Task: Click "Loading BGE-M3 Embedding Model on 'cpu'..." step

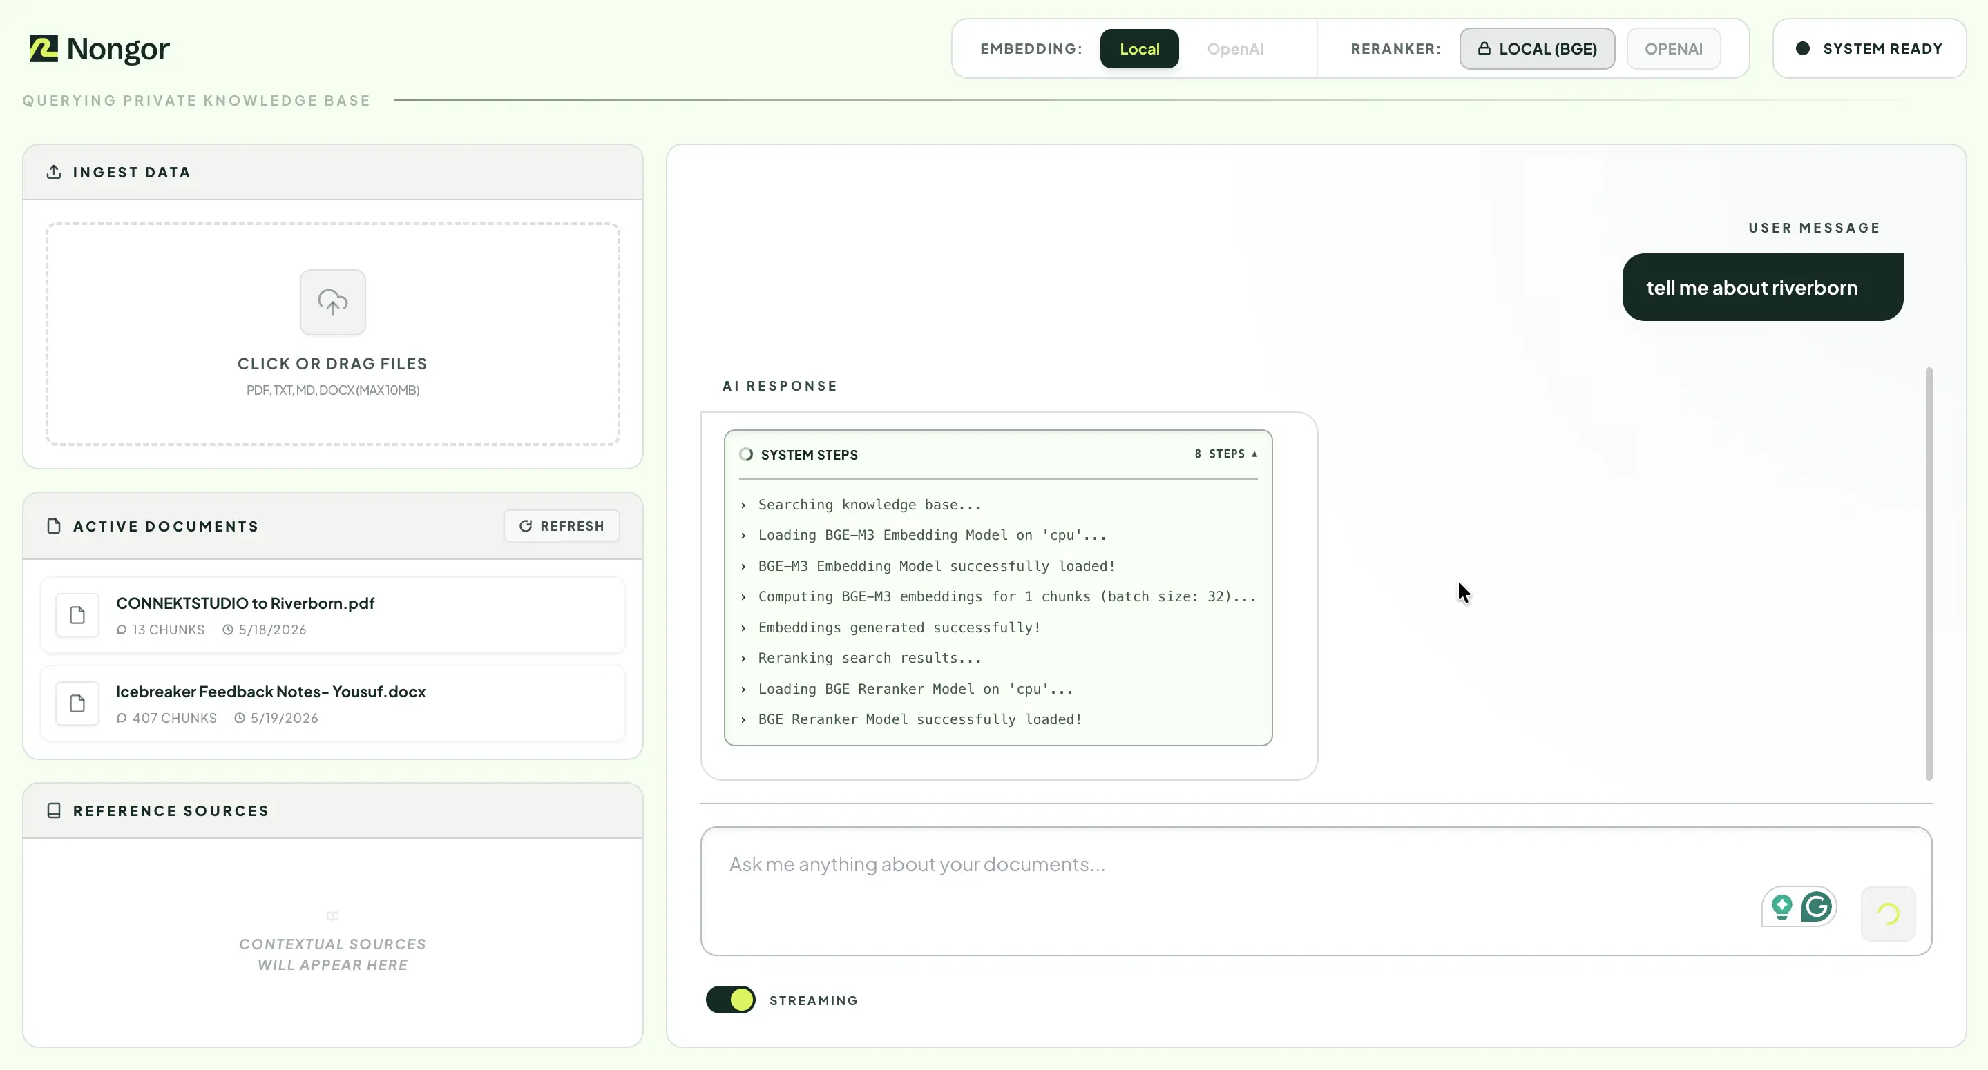Action: click(x=932, y=534)
